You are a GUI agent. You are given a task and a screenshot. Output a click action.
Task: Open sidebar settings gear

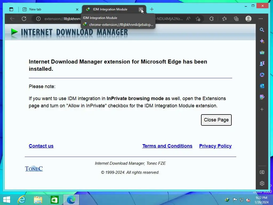point(262,183)
